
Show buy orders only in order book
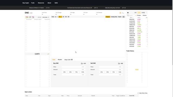coord(30,17)
